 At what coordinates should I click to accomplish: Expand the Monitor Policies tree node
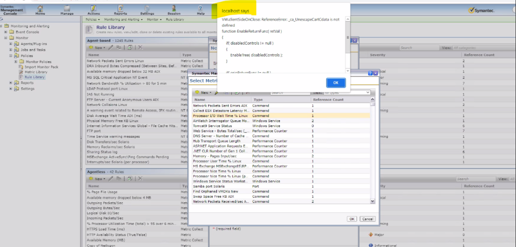coord(16,62)
